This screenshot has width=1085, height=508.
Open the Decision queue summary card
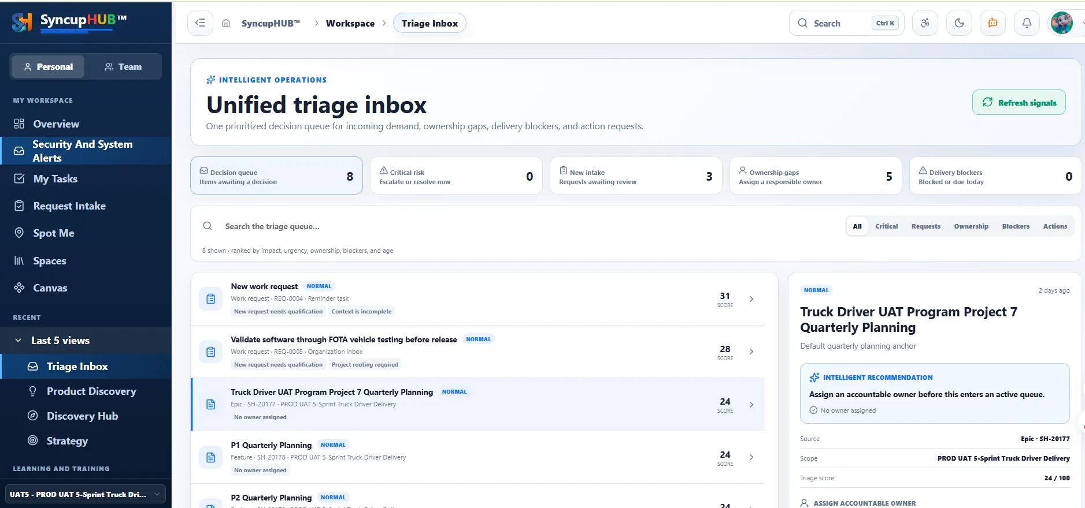coord(276,175)
